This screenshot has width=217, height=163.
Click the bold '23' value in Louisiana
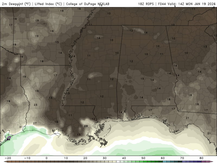tap(86, 126)
